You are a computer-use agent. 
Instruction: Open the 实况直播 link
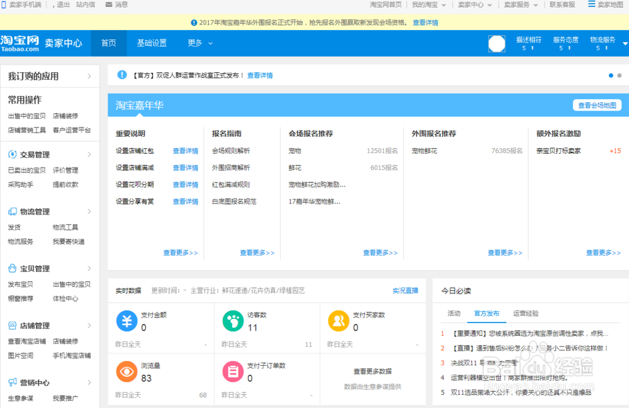405,291
